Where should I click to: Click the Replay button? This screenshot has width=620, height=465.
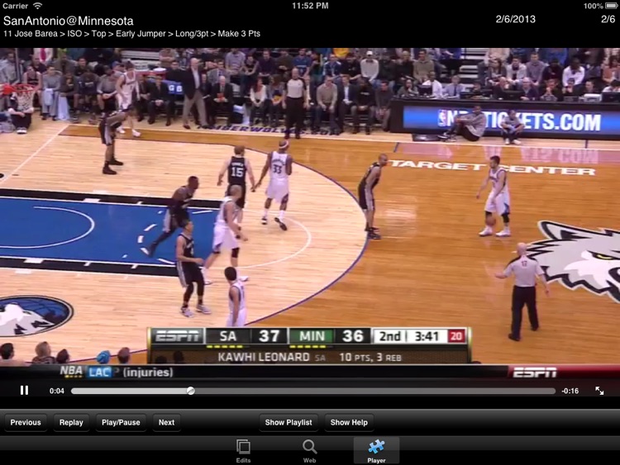point(71,422)
